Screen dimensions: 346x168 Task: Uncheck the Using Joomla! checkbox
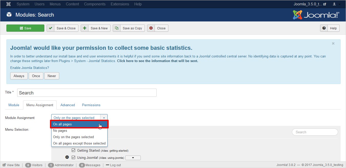point(74,158)
